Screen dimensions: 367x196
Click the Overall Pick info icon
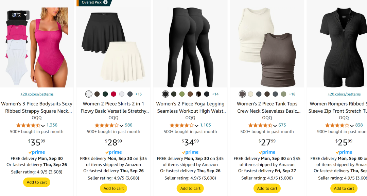pyautogui.click(x=105, y=2)
